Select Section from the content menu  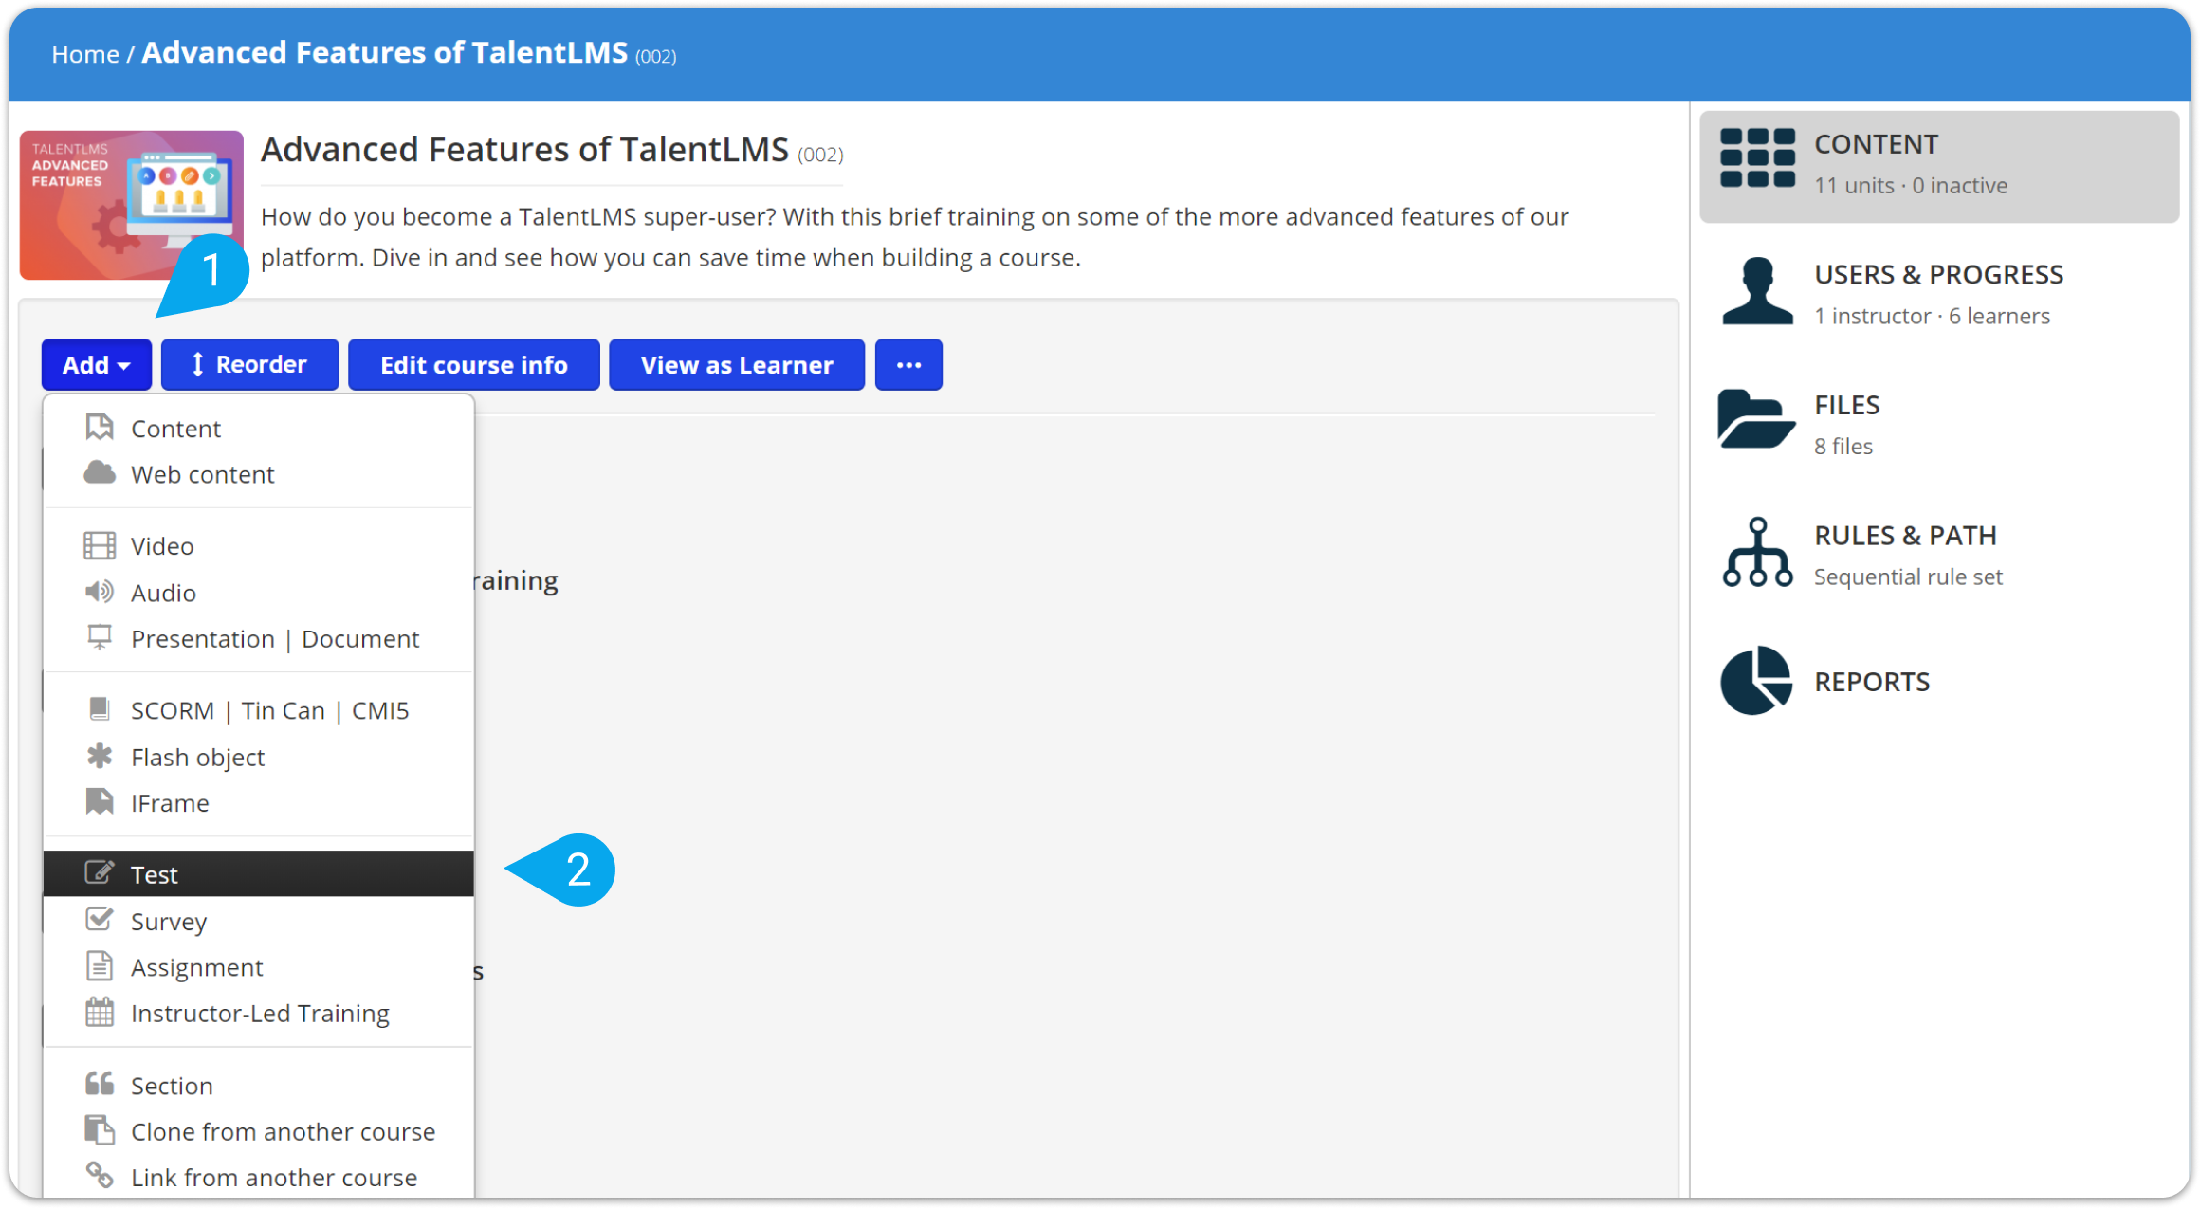170,1084
